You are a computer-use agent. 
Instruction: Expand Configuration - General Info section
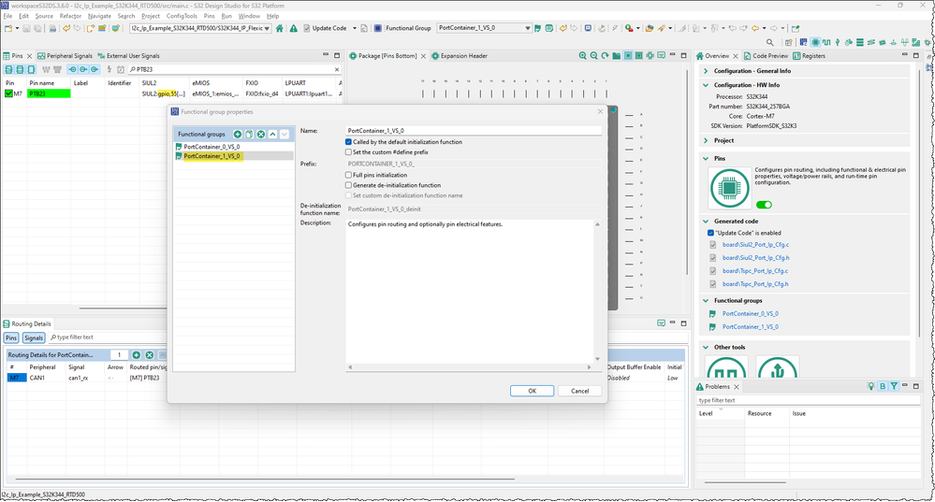tap(706, 71)
